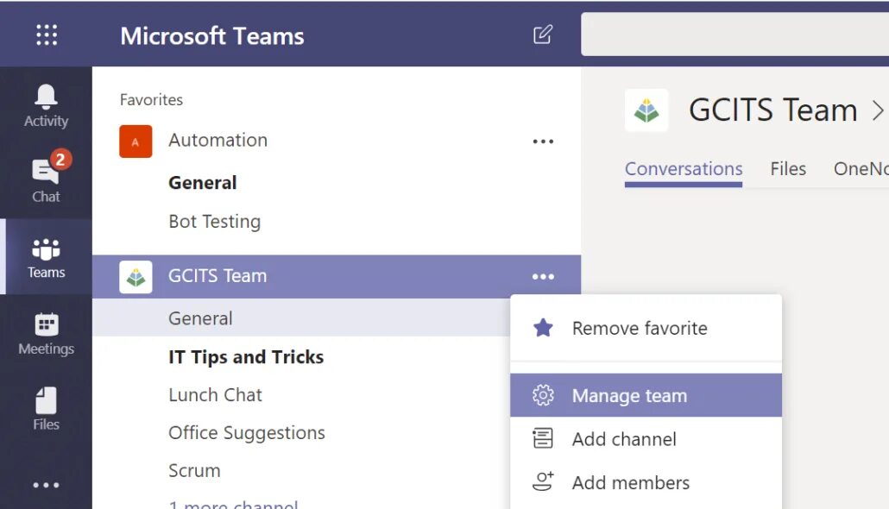Viewport: 889px width, 509px height.
Task: Open GCITS Team's General channel
Action: (x=301, y=318)
